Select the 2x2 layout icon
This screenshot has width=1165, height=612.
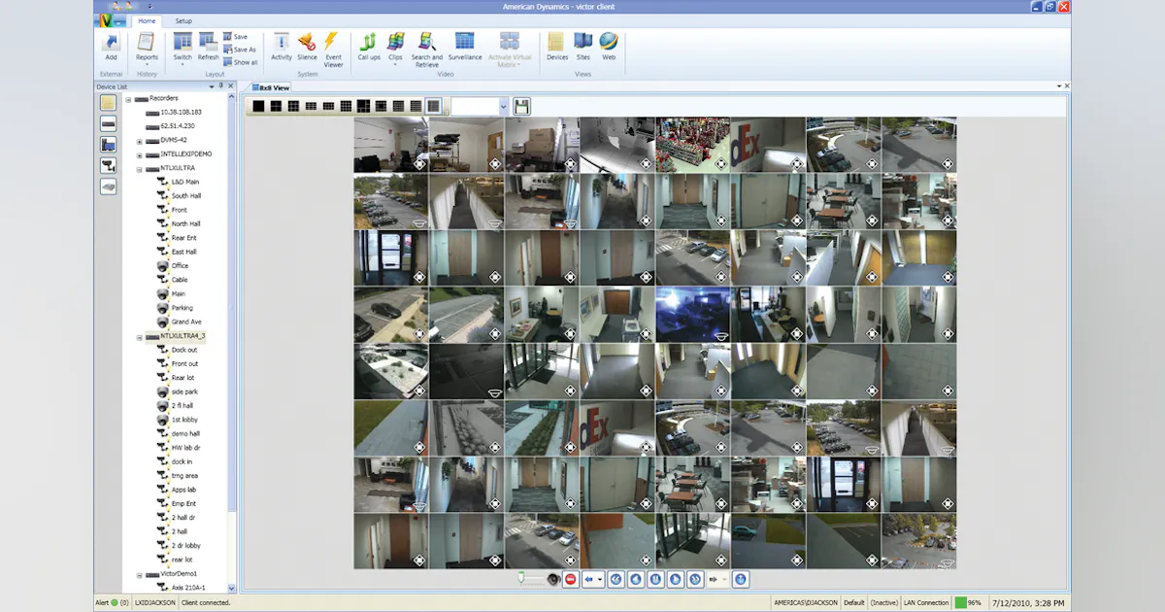point(276,106)
